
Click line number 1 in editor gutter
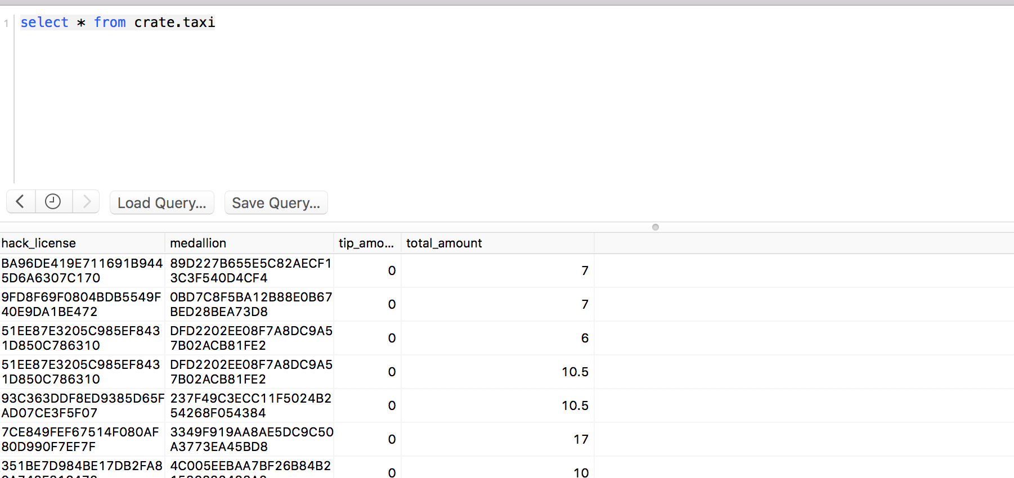(x=6, y=24)
